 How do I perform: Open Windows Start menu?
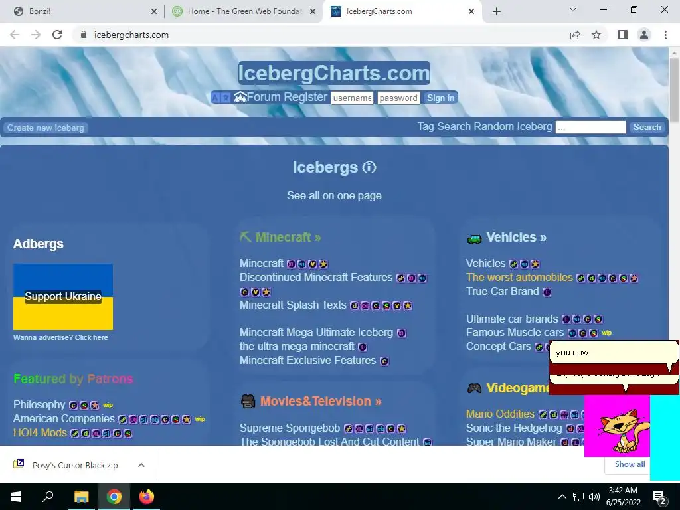16,497
